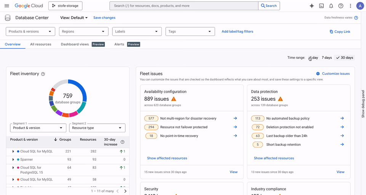Click Data protection warning triangle
The image size is (366, 195).
click(x=280, y=99)
